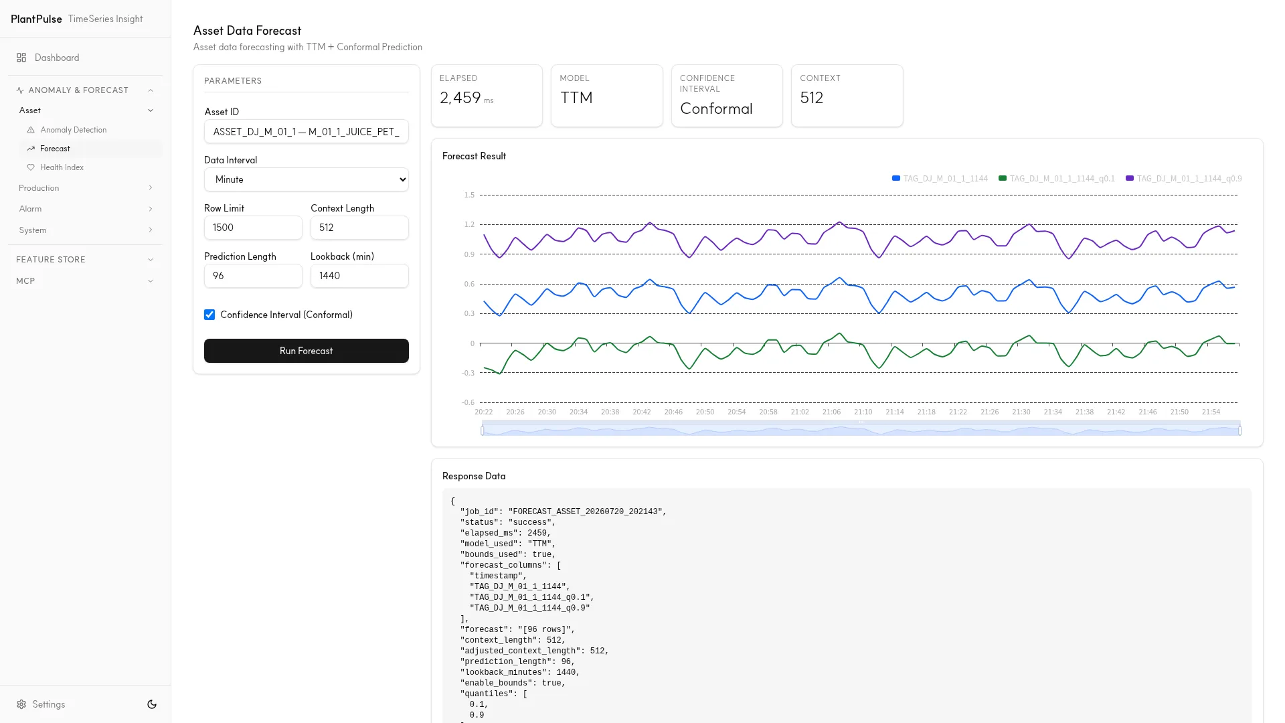
Task: Expand the Alarm menu chevron
Action: tap(151, 209)
